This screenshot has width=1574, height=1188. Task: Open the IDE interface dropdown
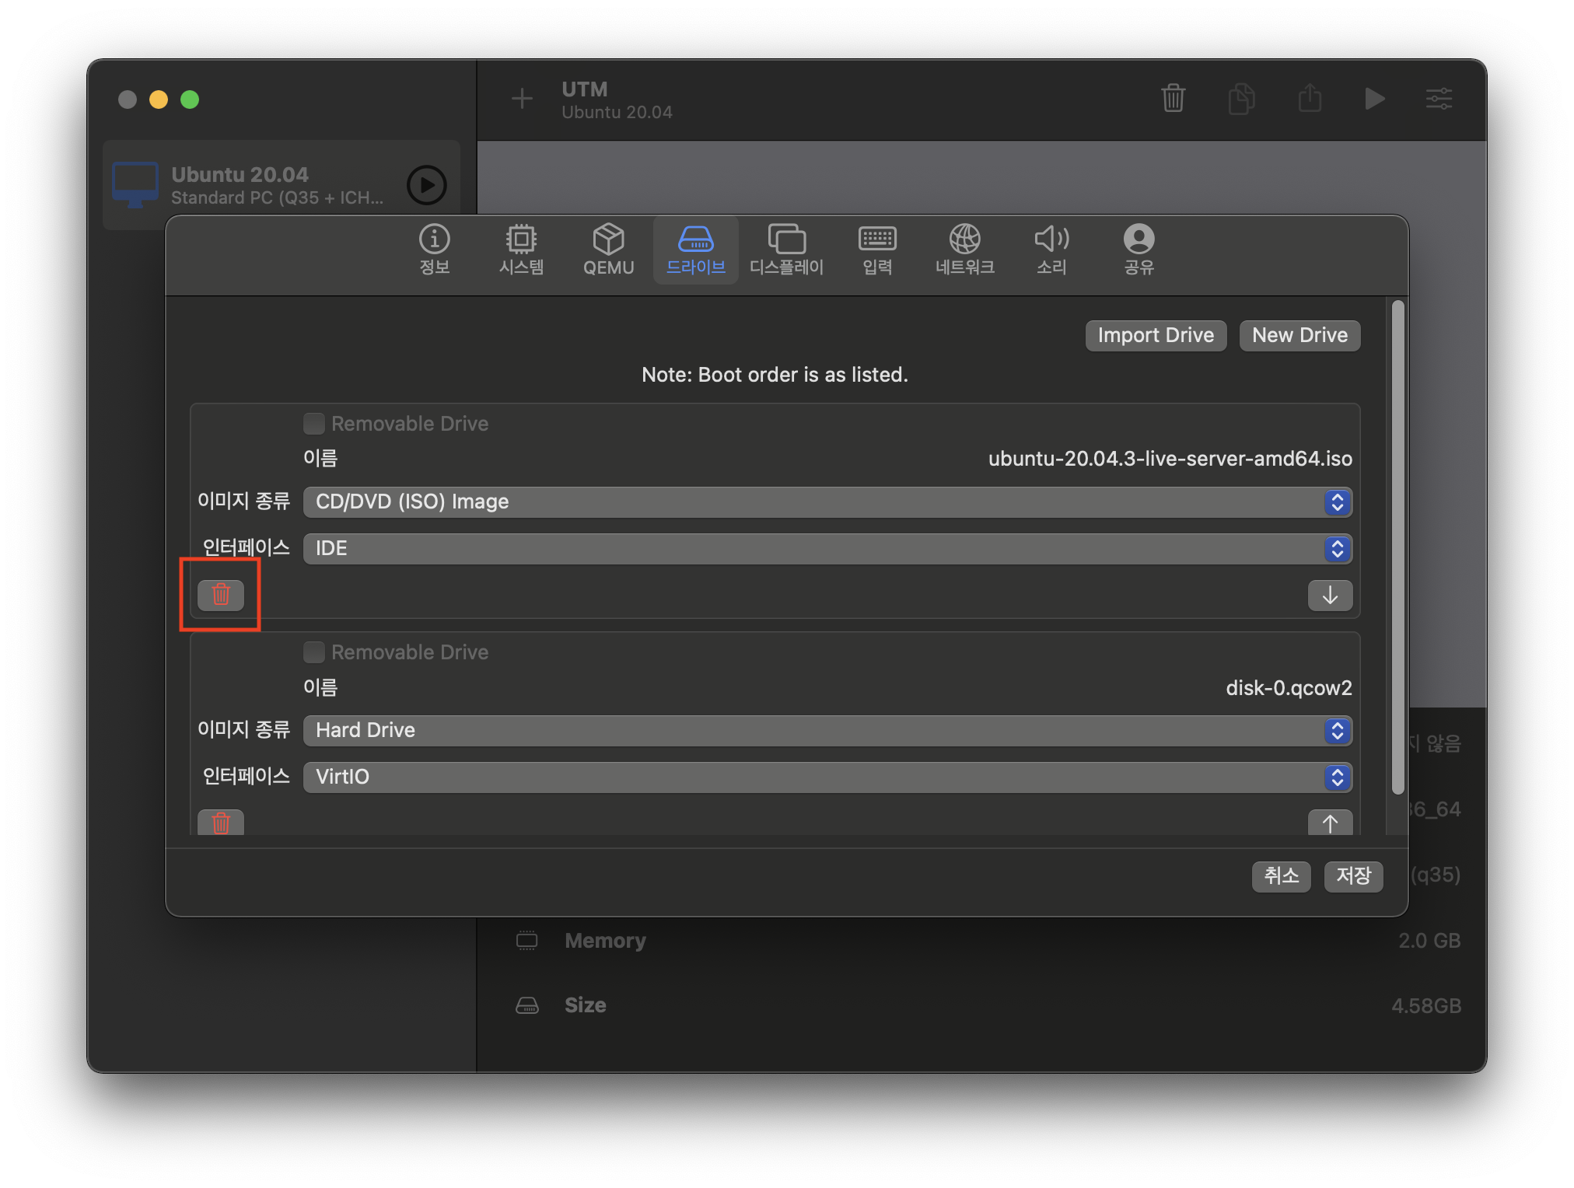827,549
